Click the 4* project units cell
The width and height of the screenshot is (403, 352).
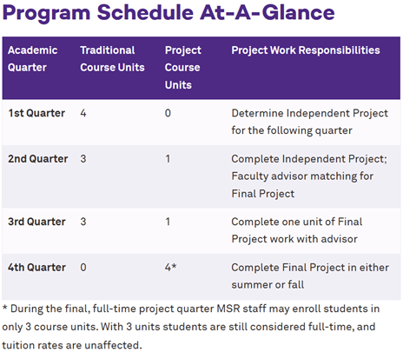coord(170,267)
